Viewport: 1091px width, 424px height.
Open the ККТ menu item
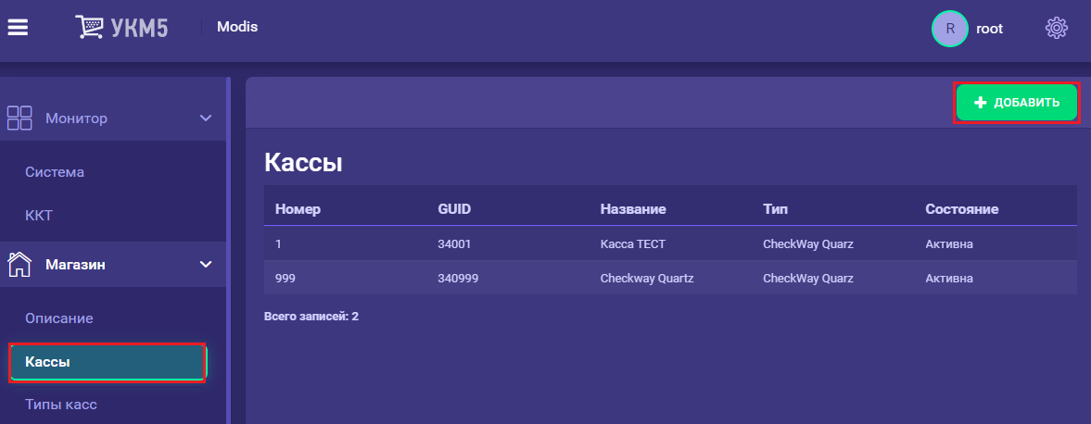point(39,216)
